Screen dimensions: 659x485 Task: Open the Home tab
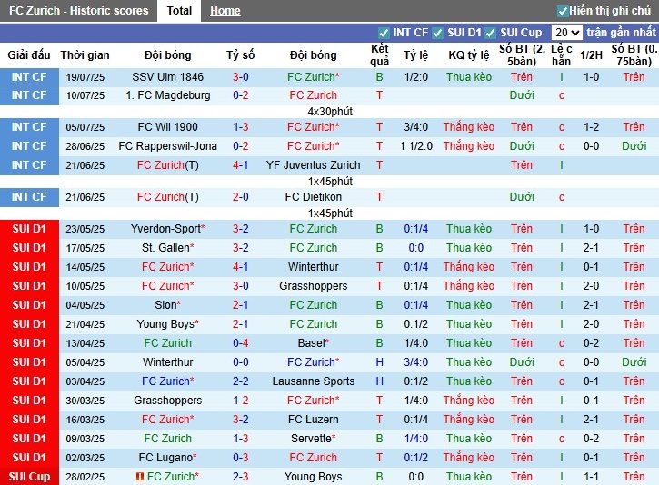click(225, 11)
